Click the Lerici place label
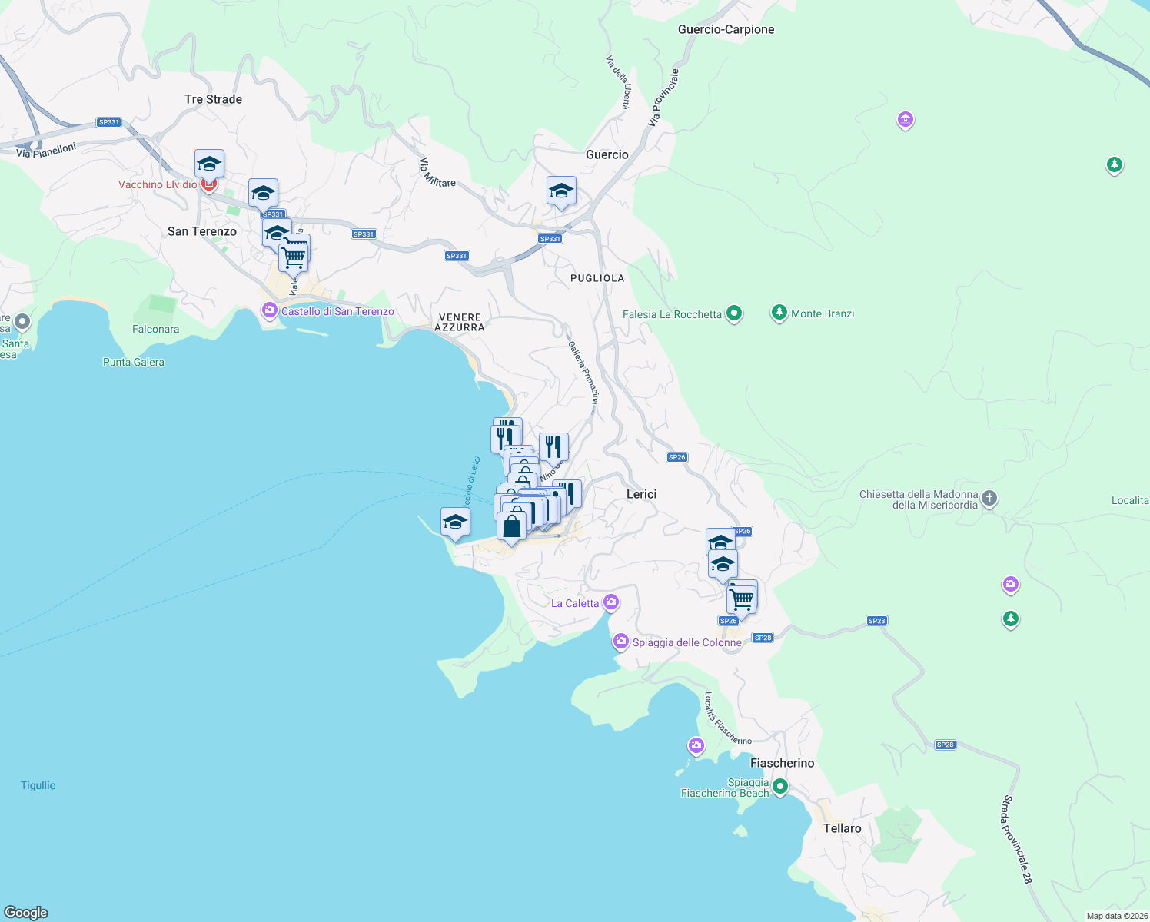The width and height of the screenshot is (1150, 922). pyautogui.click(x=643, y=494)
